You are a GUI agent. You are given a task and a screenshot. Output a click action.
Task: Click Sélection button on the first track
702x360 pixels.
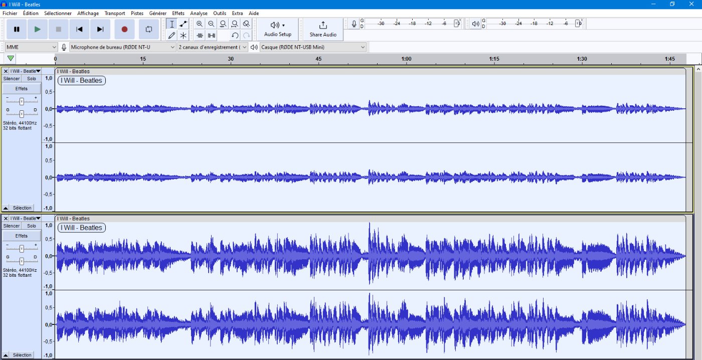[22, 208]
